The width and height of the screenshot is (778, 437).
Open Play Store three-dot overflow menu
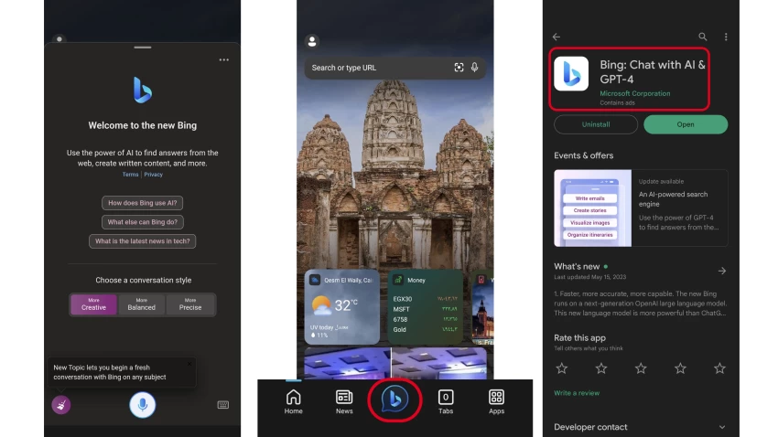tap(726, 37)
